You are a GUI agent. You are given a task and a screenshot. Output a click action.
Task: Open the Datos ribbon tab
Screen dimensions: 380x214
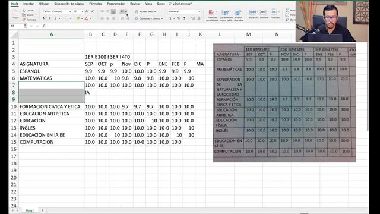161,4
